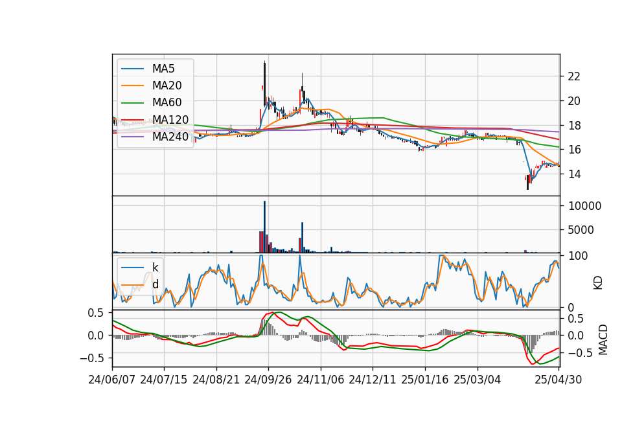Screen dimensions: 622x447
Task: Click the MA60 legend label
Action: tap(167, 103)
